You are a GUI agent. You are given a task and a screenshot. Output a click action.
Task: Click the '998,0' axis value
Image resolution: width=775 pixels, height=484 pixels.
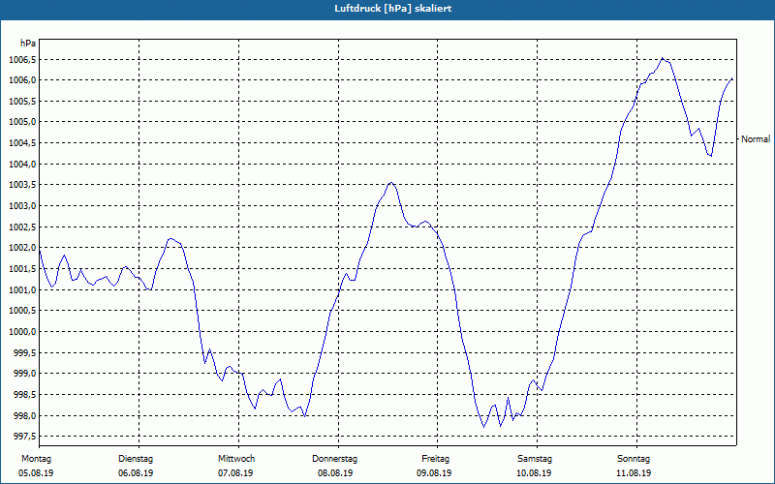pos(24,416)
